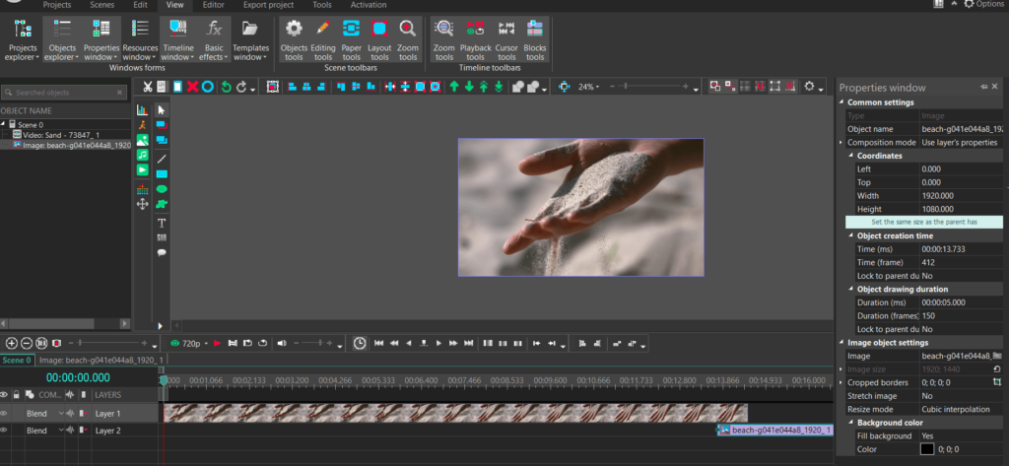1009x466 pixels.
Task: Toggle Timeline window form
Action: (178, 40)
